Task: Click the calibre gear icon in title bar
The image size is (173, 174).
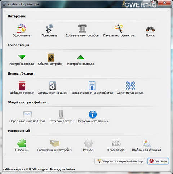Action: [4, 4]
